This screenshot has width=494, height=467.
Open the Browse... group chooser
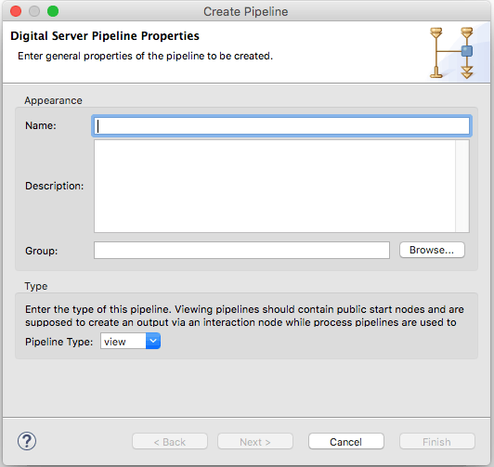[x=432, y=250]
